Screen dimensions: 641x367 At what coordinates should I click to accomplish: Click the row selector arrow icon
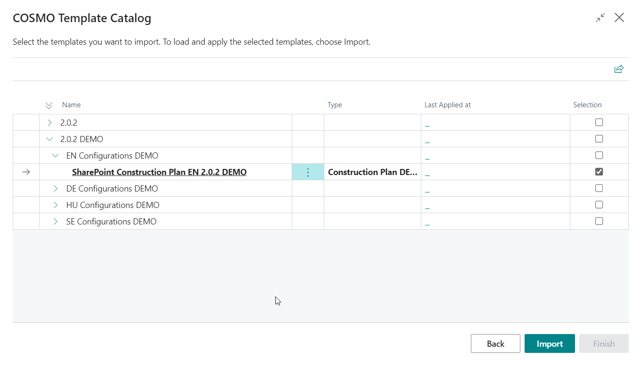pyautogui.click(x=26, y=172)
